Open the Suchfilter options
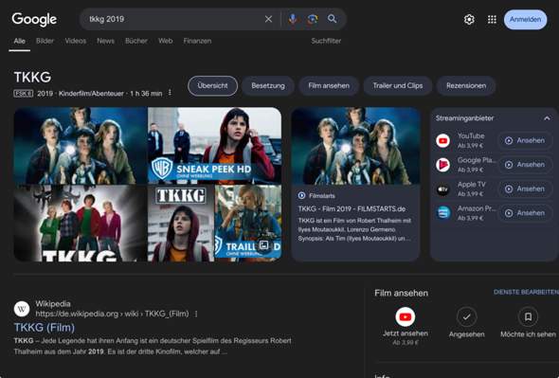 click(x=326, y=41)
